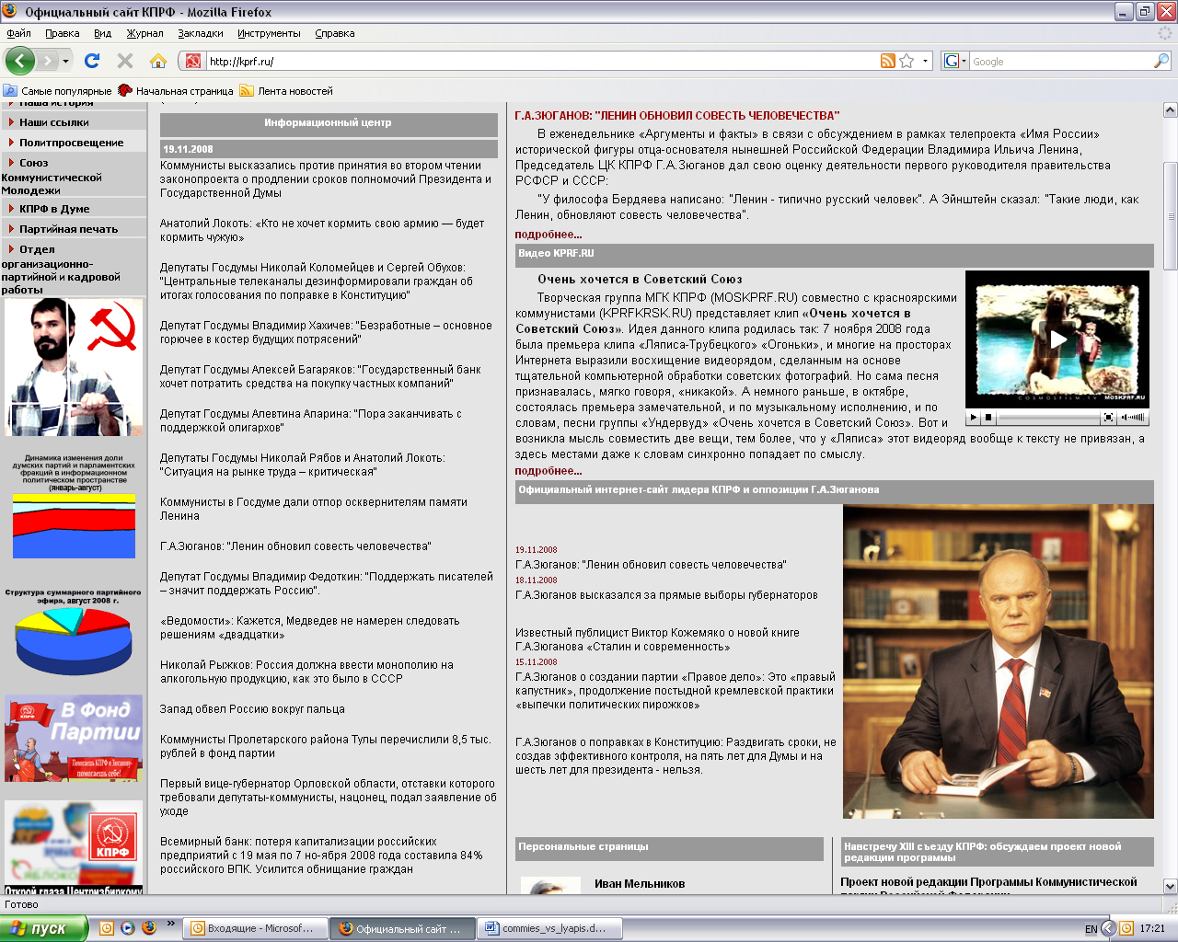This screenshot has width=1178, height=942.
Task: Open the Вид menu
Action: [x=102, y=33]
